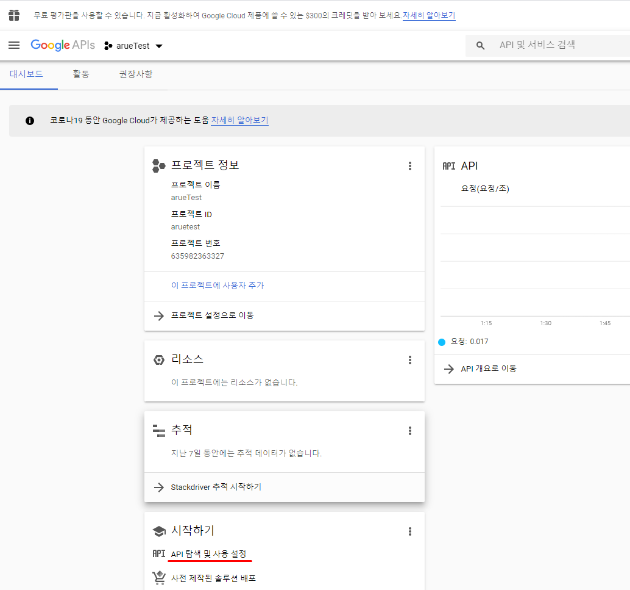
Task: Click 지난 7일 동안에는 추적 데이터가 없습니다 text
Action: click(x=246, y=453)
